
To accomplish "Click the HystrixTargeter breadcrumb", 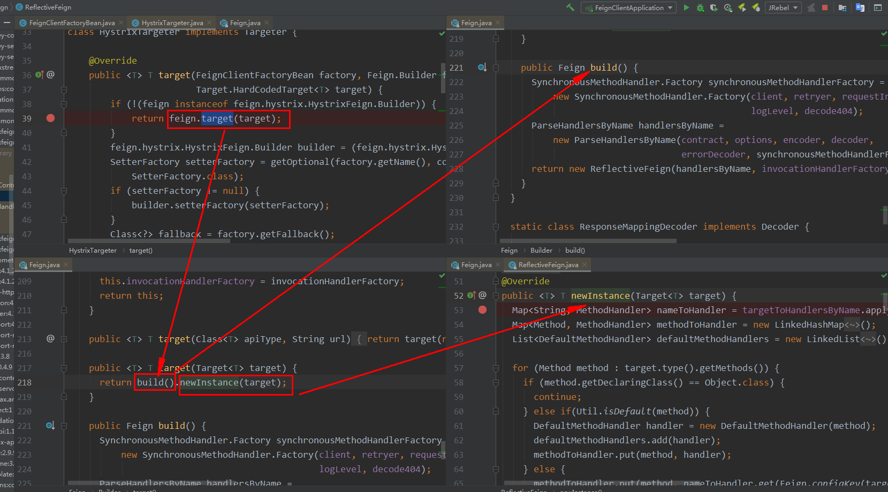I will tap(93, 250).
